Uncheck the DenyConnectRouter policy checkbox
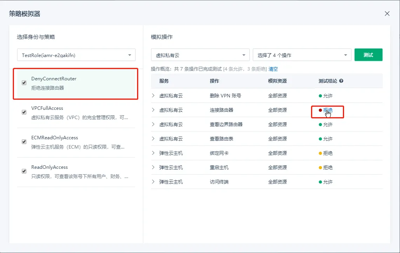The width and height of the screenshot is (400, 253). pos(24,83)
